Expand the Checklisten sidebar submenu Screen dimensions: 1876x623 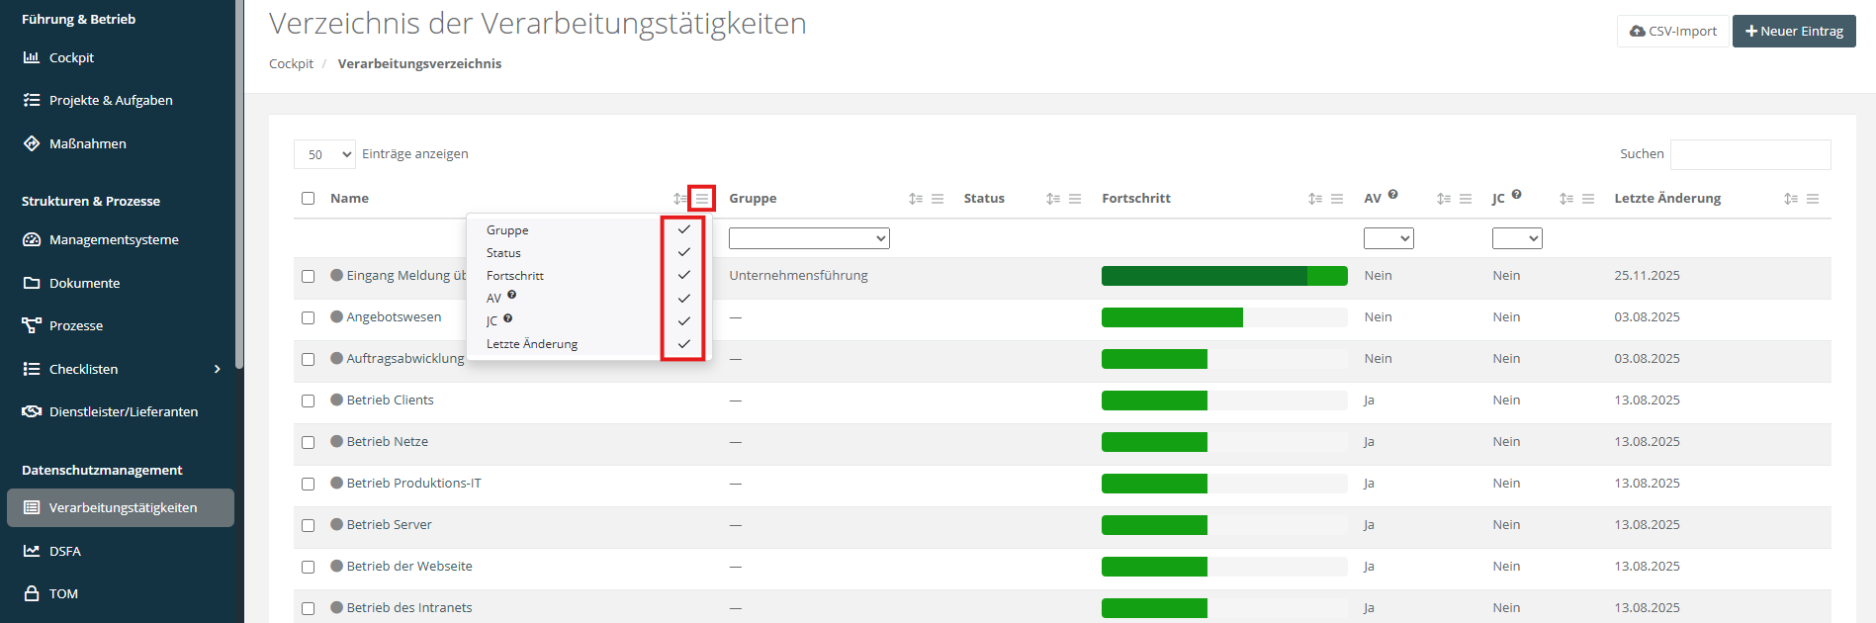(218, 369)
